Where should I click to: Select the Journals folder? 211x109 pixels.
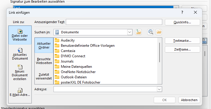tap(64, 61)
